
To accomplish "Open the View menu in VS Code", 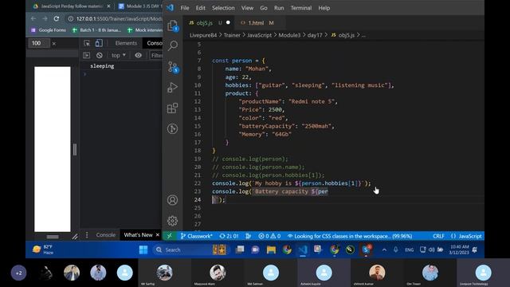I will pyautogui.click(x=247, y=8).
